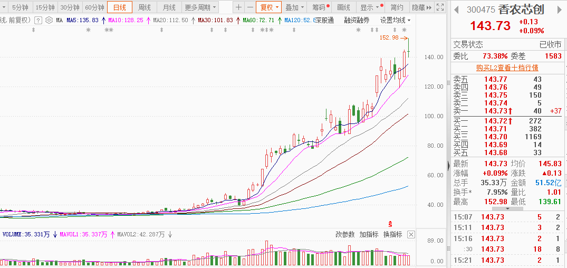Click the MA30:101.83 indicator label

point(216,21)
